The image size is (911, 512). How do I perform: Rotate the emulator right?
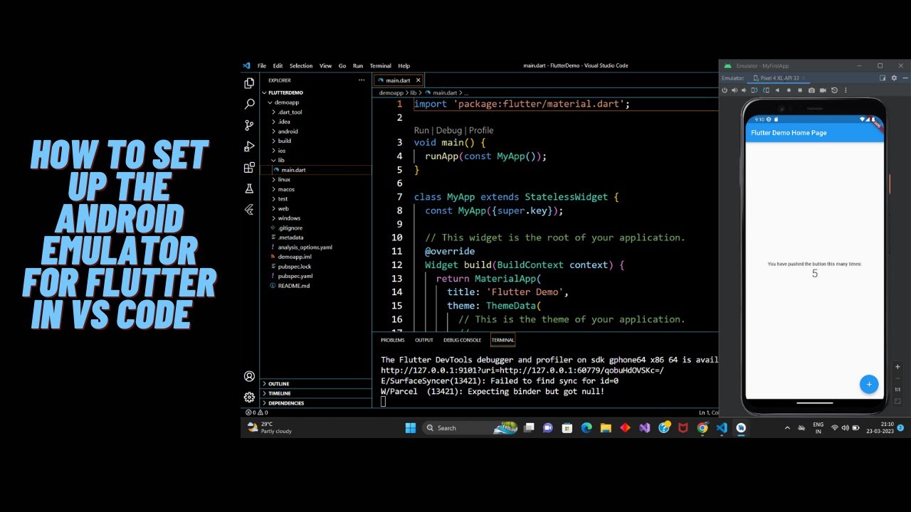pos(766,90)
